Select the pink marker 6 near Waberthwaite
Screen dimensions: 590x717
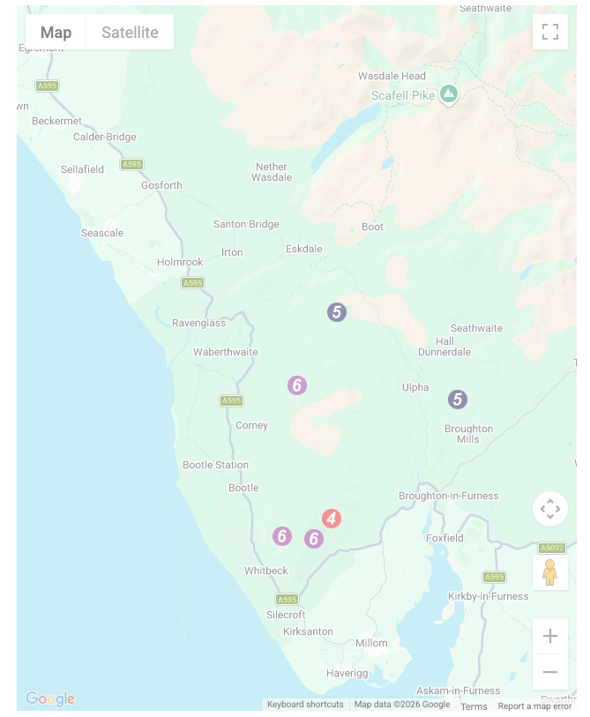(x=296, y=385)
